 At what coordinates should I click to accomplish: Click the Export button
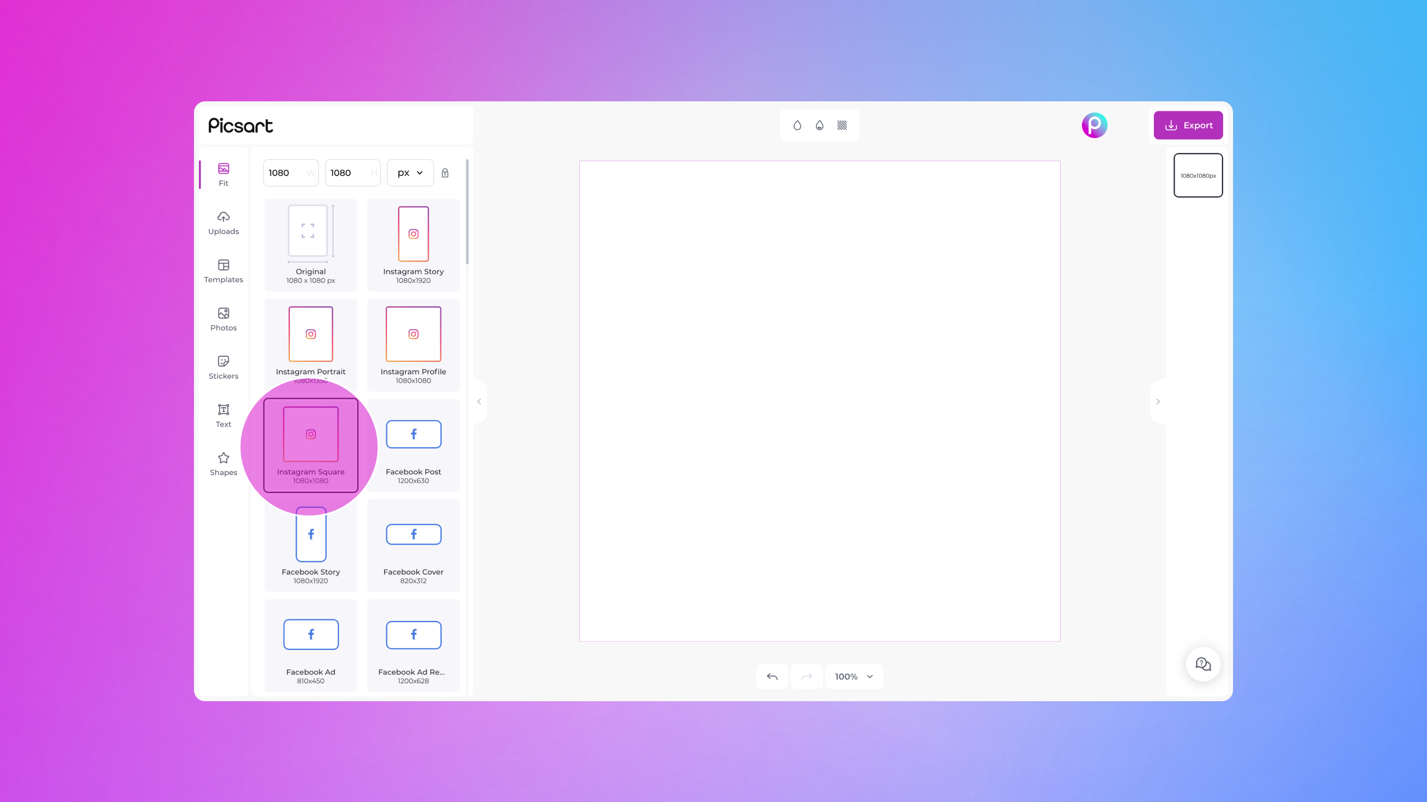[1188, 125]
